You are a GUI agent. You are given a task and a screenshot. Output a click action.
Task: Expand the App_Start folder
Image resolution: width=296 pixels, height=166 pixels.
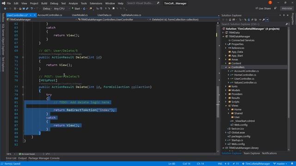(226, 56)
